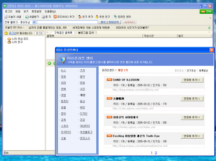Open the 디자인 category link
Image resolution: width=216 pixels, height=161 pixels.
(x=84, y=114)
